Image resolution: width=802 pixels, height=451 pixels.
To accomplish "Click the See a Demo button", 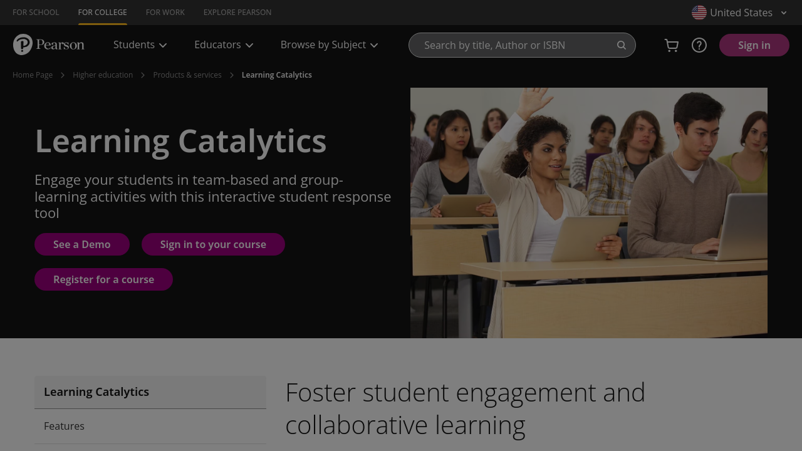I will [x=82, y=244].
